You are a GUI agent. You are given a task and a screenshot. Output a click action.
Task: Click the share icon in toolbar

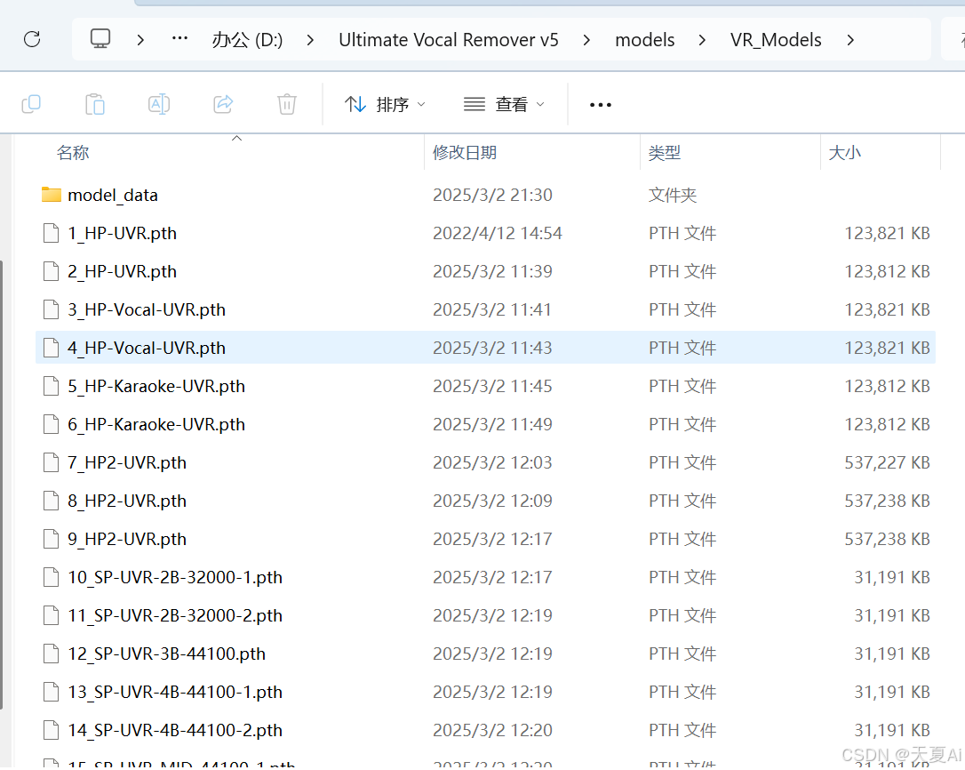click(x=223, y=104)
